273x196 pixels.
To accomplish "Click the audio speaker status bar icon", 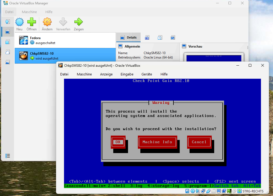I will click(198, 191).
